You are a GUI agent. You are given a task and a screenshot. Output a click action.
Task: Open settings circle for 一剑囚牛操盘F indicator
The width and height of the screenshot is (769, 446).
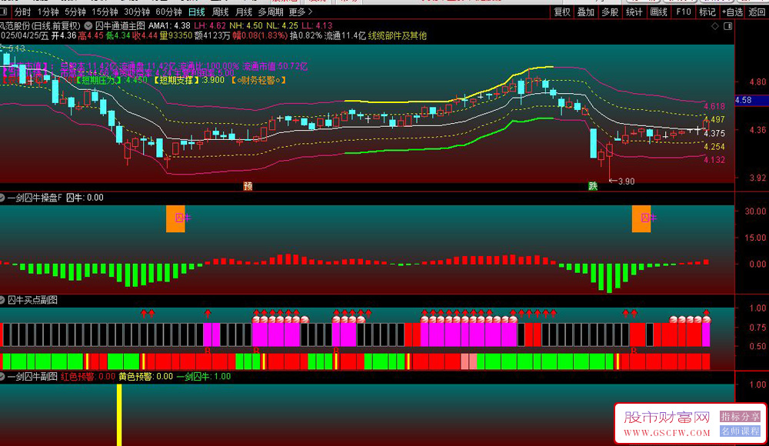pos(2,198)
